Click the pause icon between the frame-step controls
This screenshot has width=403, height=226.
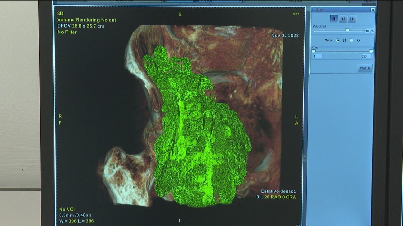(x=334, y=19)
